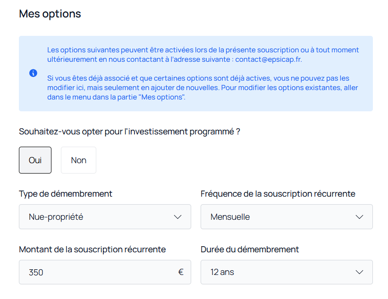388x299 pixels.
Task: Click the chevron arrow beside 12 ans
Action: click(360, 272)
